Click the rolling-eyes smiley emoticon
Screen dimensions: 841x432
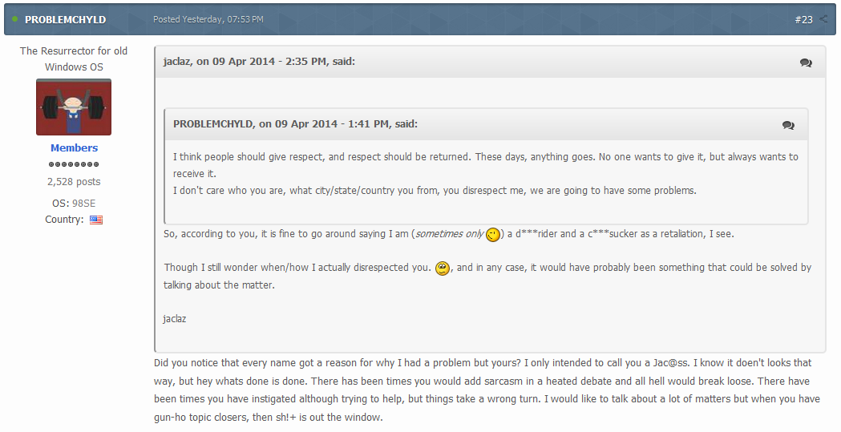(x=442, y=268)
